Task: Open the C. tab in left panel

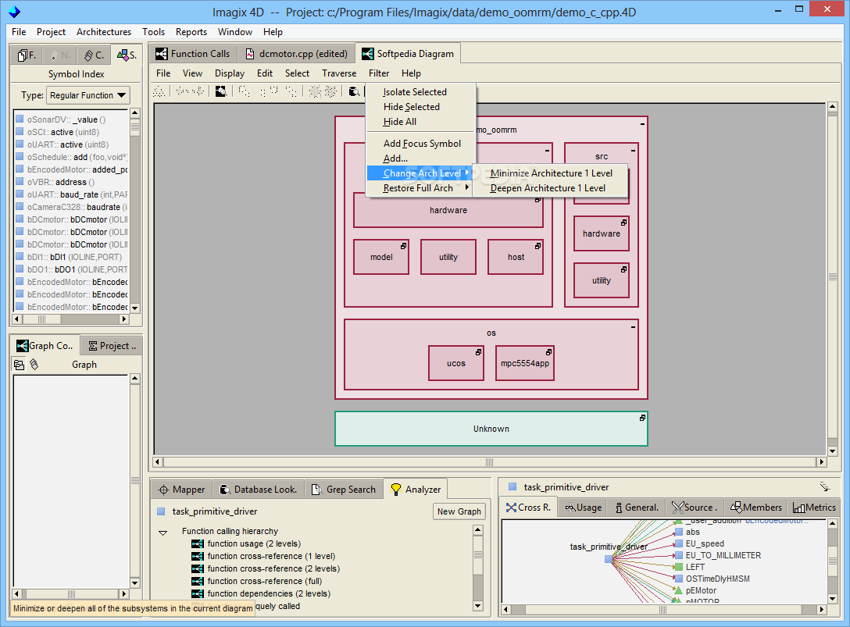Action: [95, 55]
